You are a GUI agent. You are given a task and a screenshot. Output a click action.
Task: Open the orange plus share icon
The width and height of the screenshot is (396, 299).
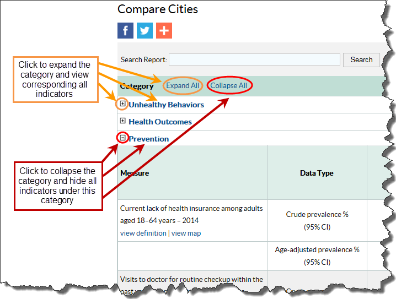tap(164, 30)
